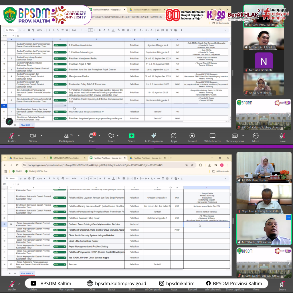Image resolution: width=293 pixels, height=293 pixels.
Task: Open AI Companion in Zoom
Action: (154, 138)
